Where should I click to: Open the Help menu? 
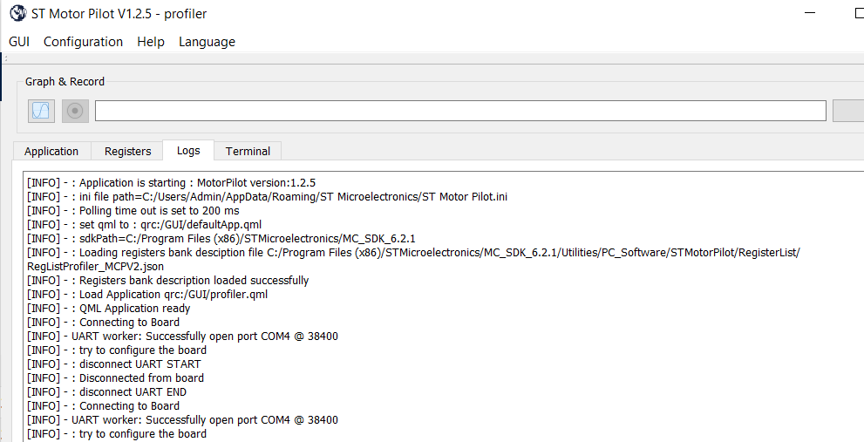[x=151, y=42]
